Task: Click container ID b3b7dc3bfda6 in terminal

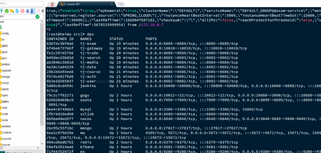Action: [x=60, y=44]
